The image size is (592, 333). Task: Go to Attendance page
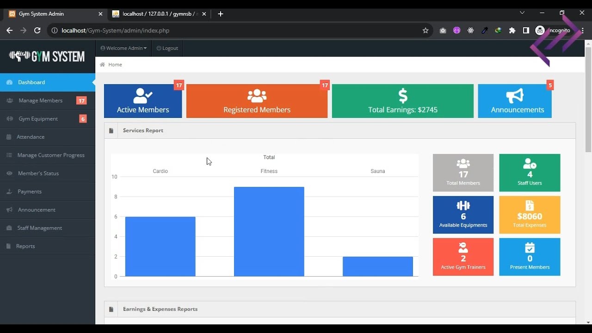pos(48,137)
